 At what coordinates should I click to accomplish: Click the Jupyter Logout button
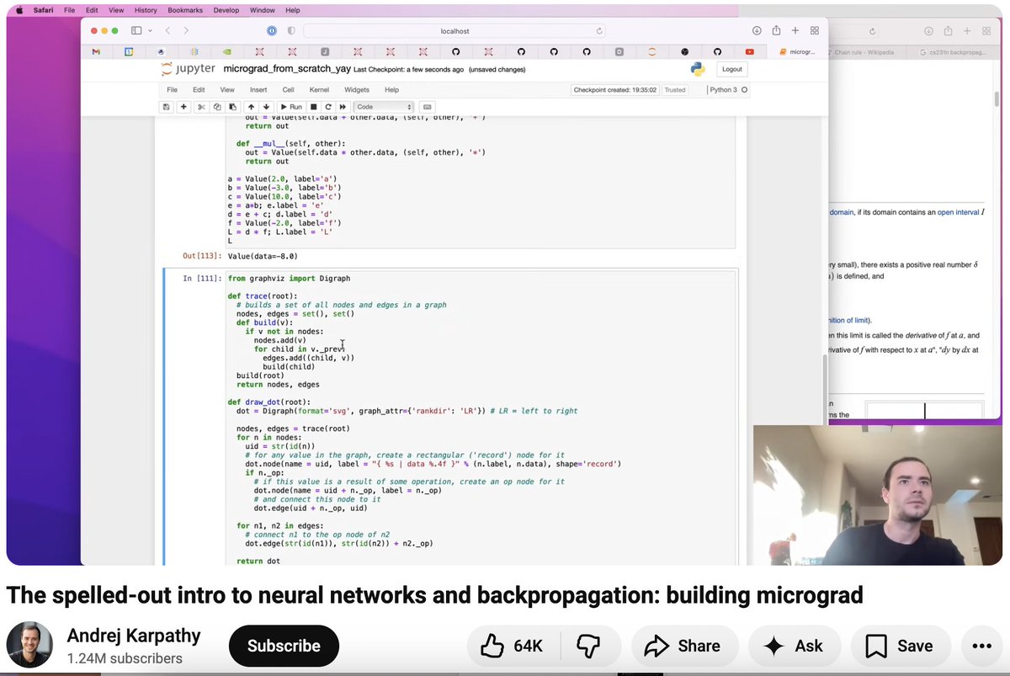tap(731, 69)
